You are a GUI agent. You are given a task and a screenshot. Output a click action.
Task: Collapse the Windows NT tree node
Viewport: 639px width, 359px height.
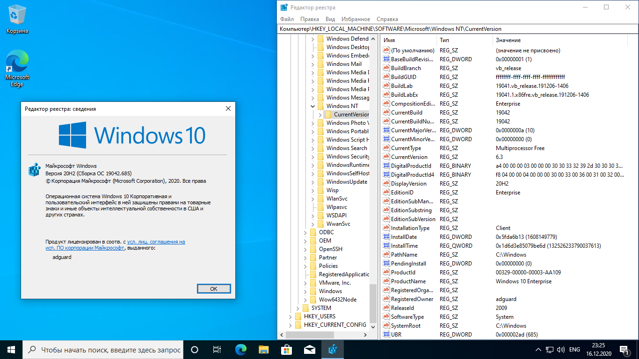point(313,106)
